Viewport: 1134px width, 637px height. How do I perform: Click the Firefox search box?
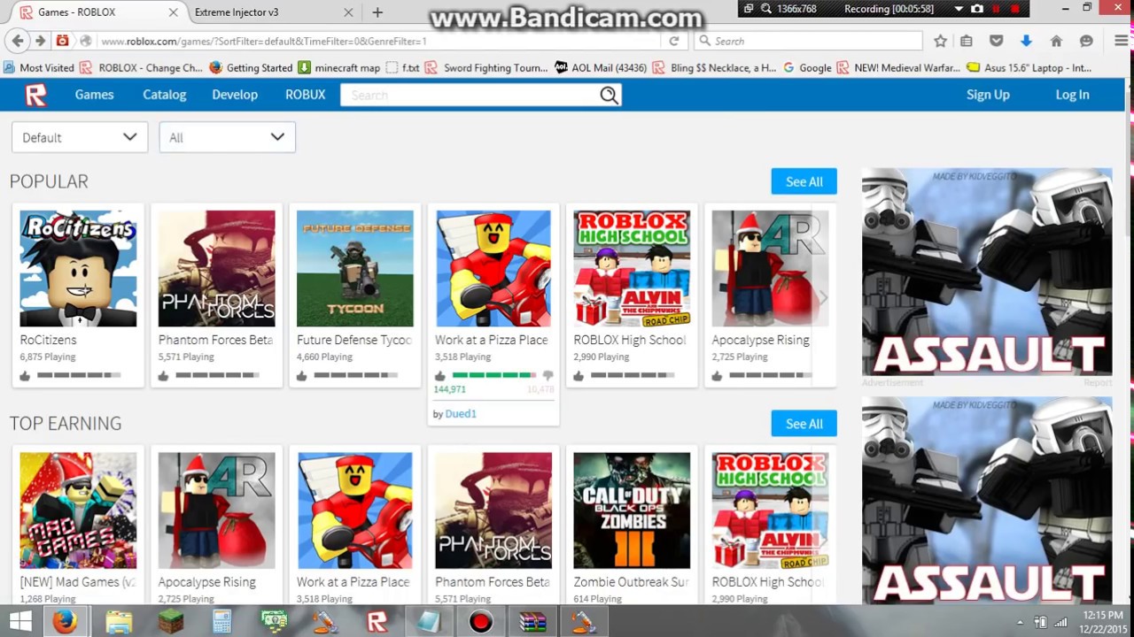[x=809, y=41]
